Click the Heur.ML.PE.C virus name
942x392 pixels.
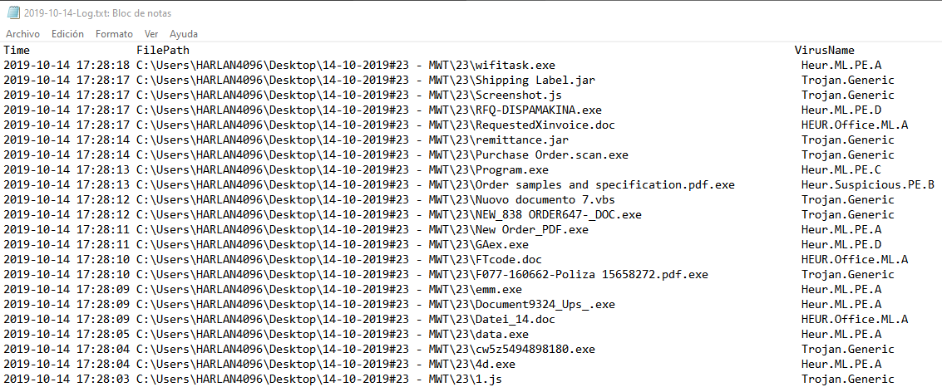click(841, 170)
